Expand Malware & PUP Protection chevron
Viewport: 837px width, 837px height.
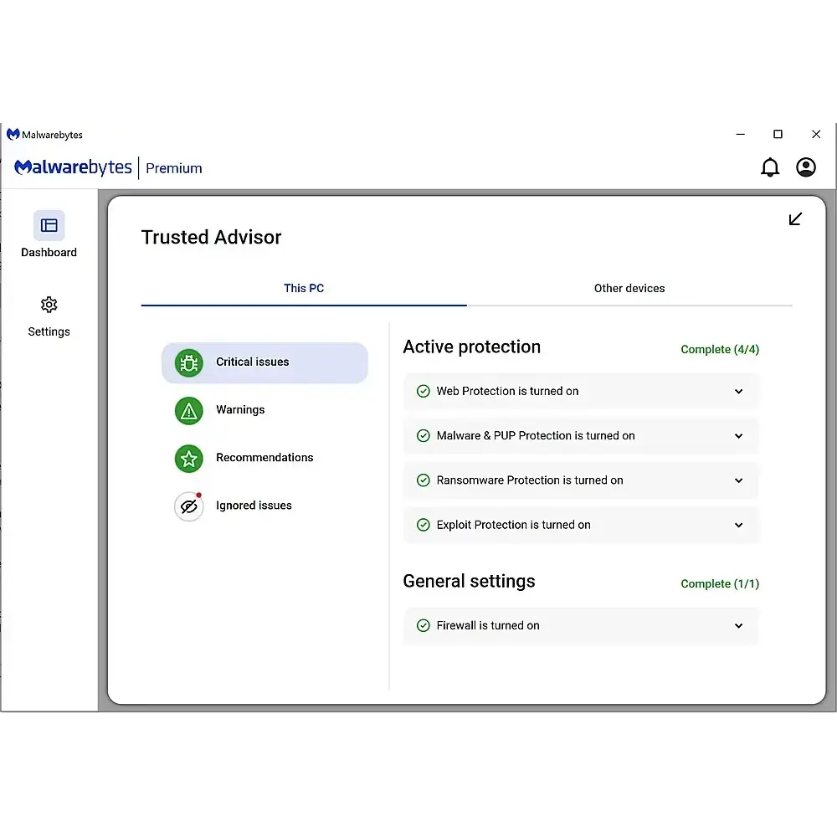(x=738, y=436)
